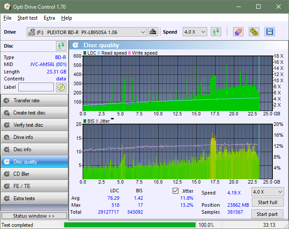Click the green progress bar at 100%
This screenshot has width=289, height=229.
click(x=130, y=225)
